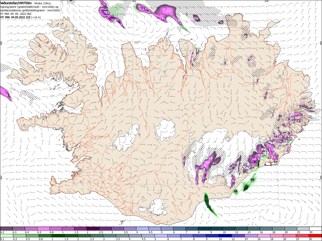Click the valid time text VT: Mið. 04.05.2022 22Z
Image resolution: width=322 pixels, height=241 pixels.
[x=15, y=17]
